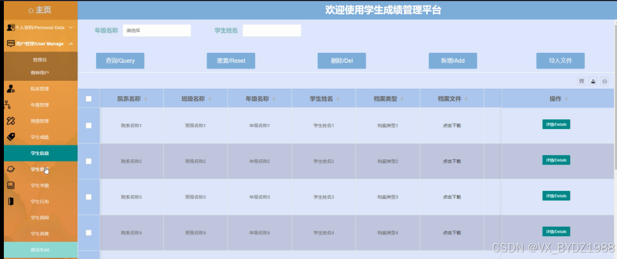Open the 学生消费 menu item
The width and height of the screenshot is (617, 259).
[40, 234]
